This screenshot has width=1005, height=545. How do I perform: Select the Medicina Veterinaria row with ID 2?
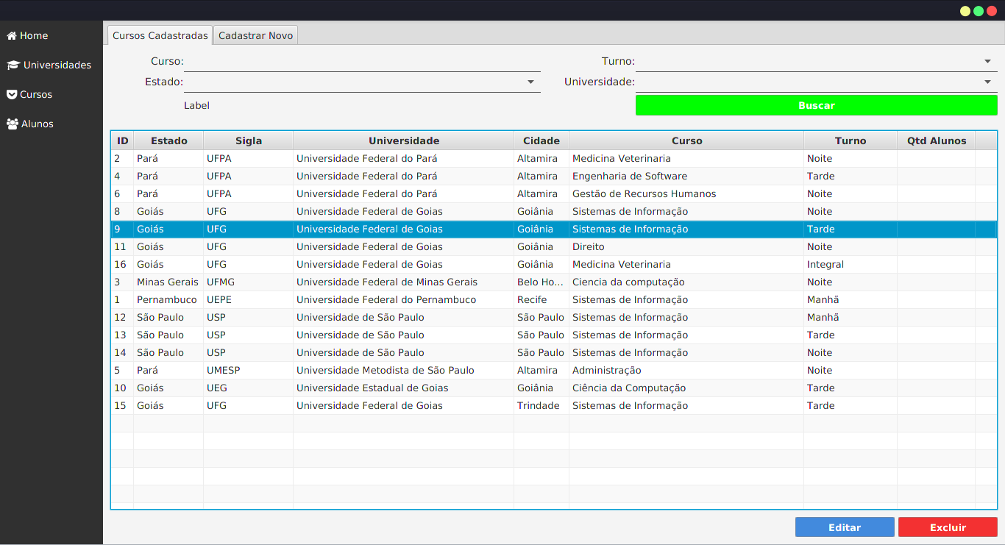pos(553,158)
